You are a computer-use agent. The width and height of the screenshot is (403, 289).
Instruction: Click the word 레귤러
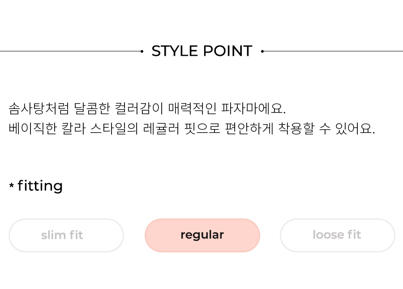161,129
